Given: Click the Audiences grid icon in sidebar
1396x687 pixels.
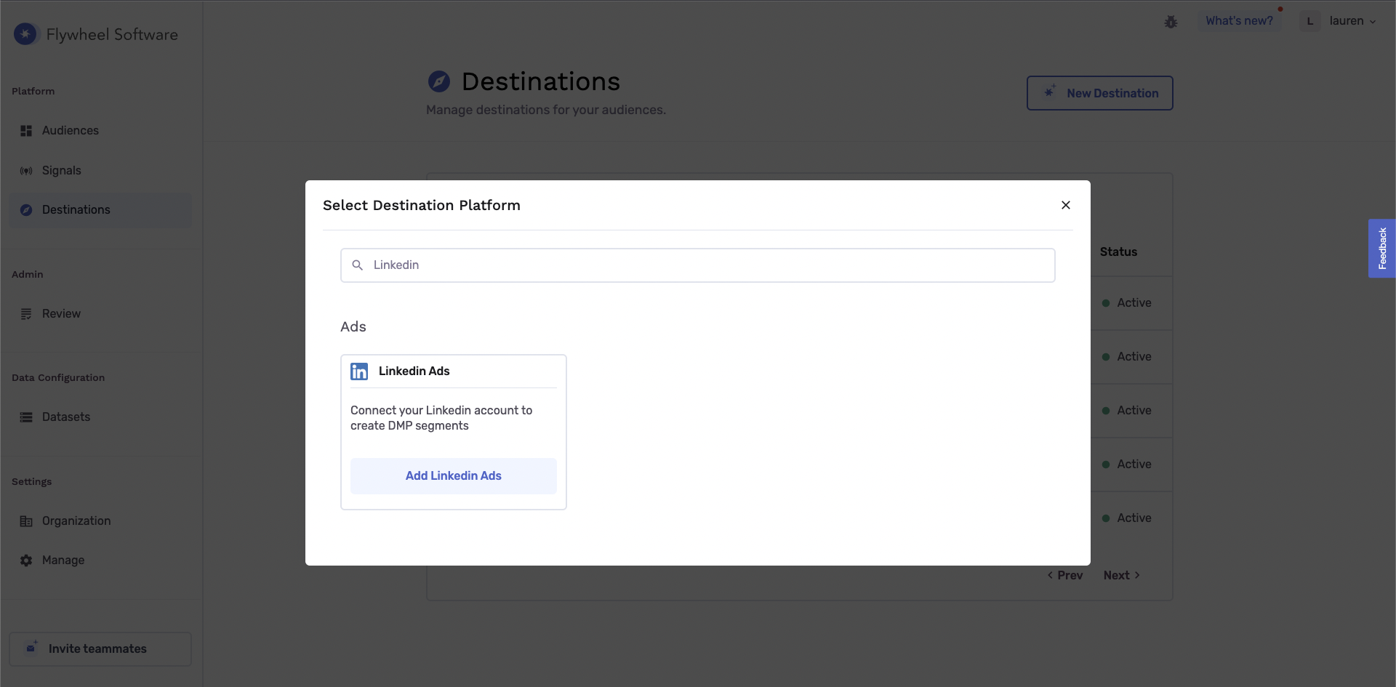Looking at the screenshot, I should pyautogui.click(x=26, y=131).
